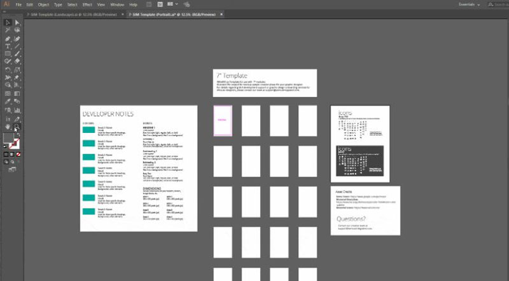Open the Object menu

point(43,4)
